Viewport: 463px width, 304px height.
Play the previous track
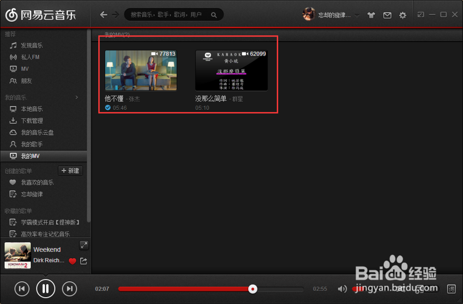pyautogui.click(x=22, y=289)
